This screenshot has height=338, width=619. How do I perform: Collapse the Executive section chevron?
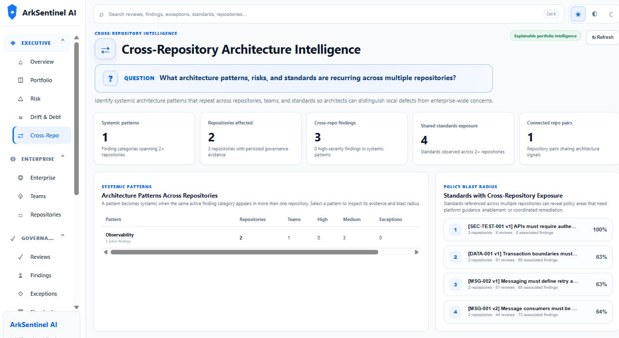62,41
